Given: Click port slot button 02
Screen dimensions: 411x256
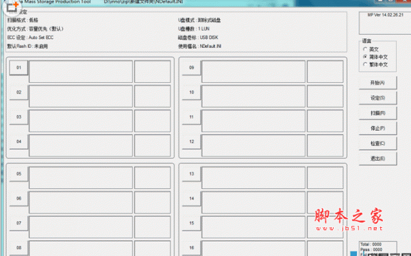Looking at the screenshot, I should (x=18, y=92).
